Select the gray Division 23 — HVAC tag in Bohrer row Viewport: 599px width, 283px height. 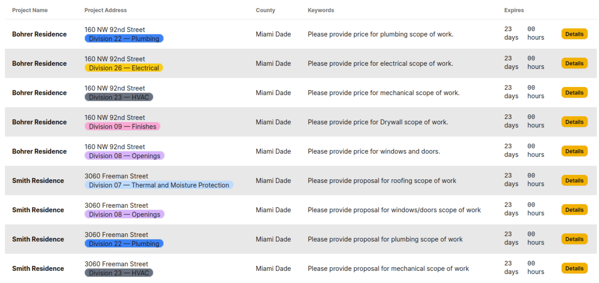(x=119, y=97)
